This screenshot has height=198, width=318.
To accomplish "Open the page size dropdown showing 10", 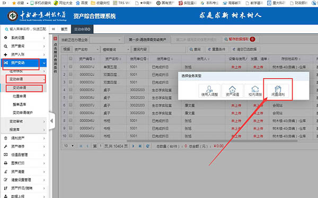I will [69, 146].
